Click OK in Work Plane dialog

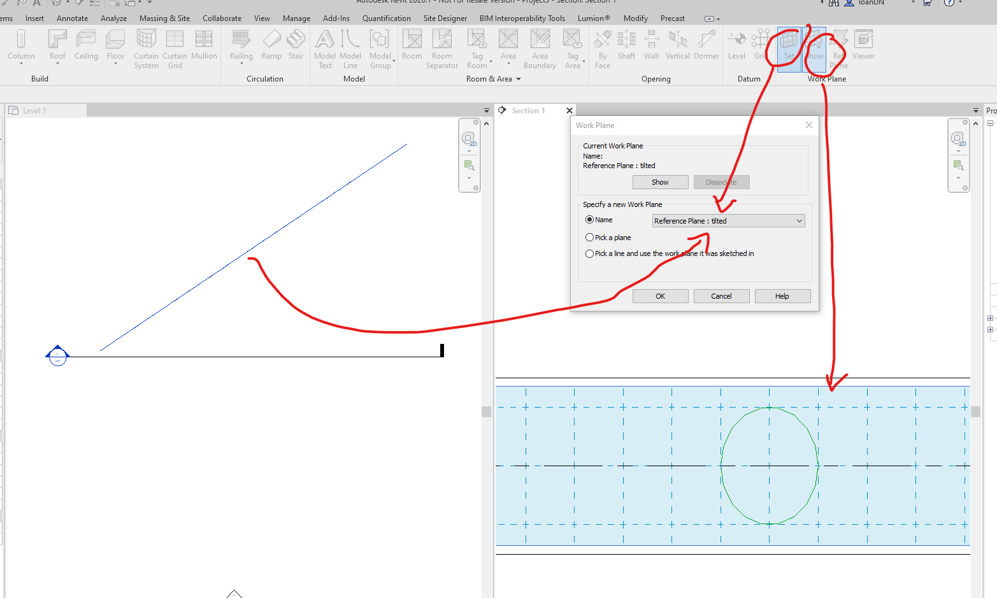point(660,296)
